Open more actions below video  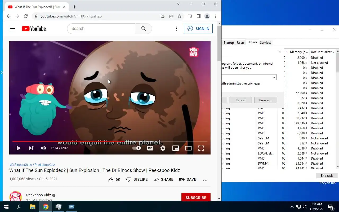pos(205,180)
